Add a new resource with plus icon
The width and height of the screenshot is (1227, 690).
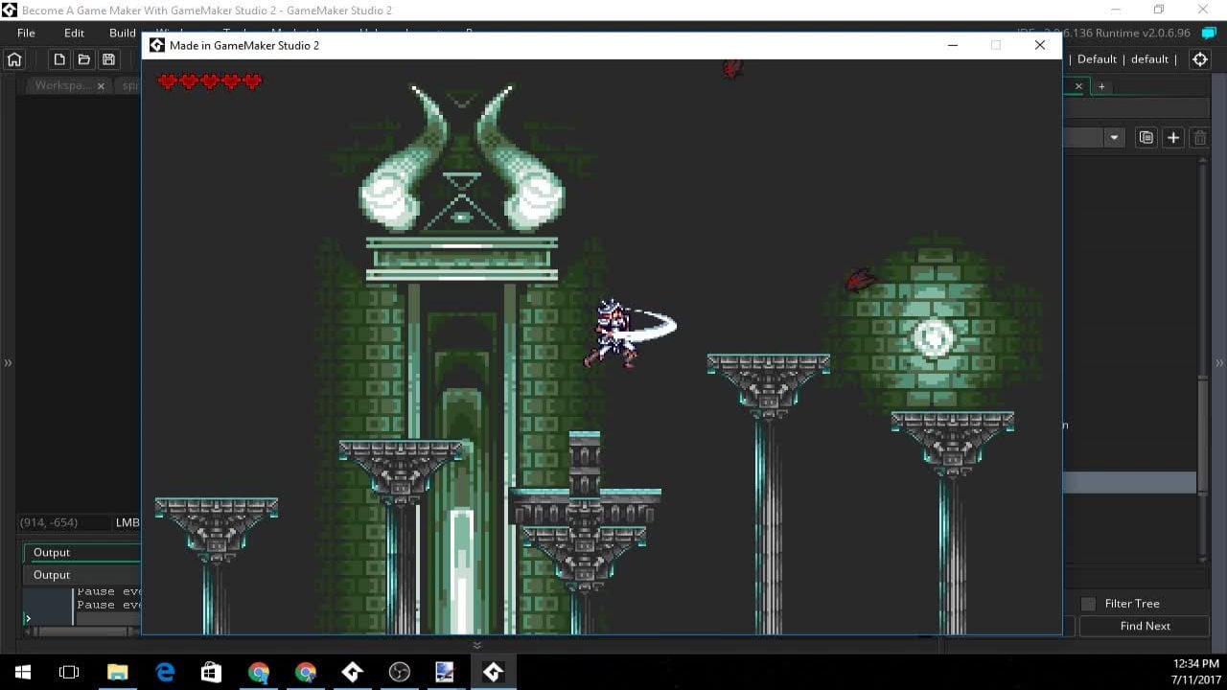(x=1172, y=138)
